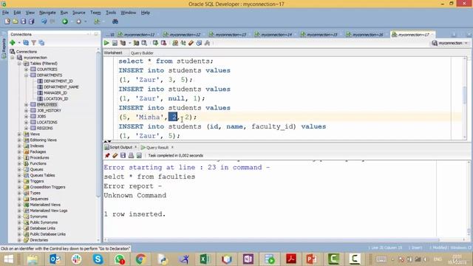This screenshot has width=473, height=266.
Task: Open the Source menu
Action: tap(79, 13)
